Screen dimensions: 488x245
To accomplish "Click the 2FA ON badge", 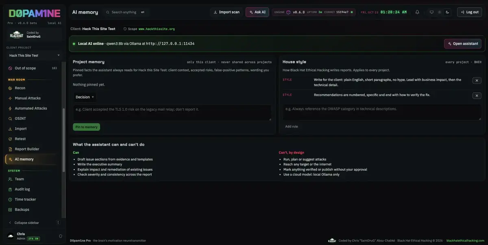I will (x=33, y=238).
